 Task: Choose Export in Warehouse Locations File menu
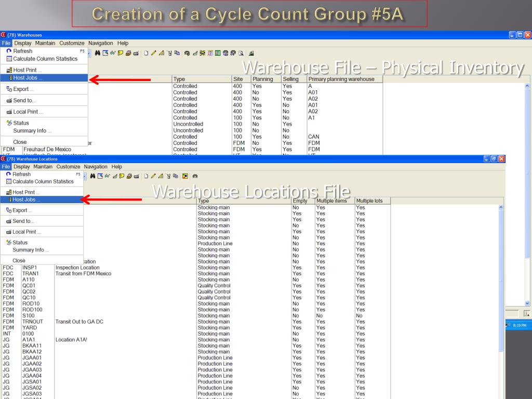point(42,210)
